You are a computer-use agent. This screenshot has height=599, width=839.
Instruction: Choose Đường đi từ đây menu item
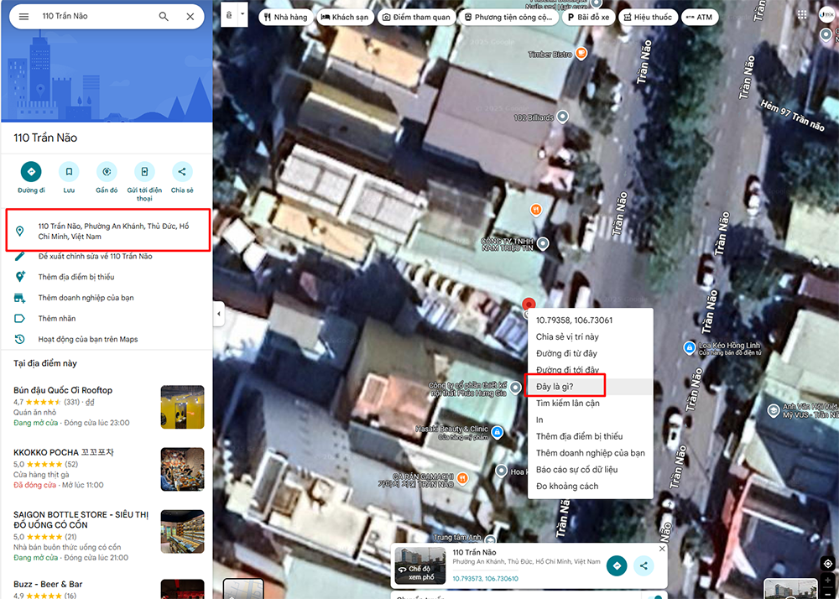[x=590, y=353]
